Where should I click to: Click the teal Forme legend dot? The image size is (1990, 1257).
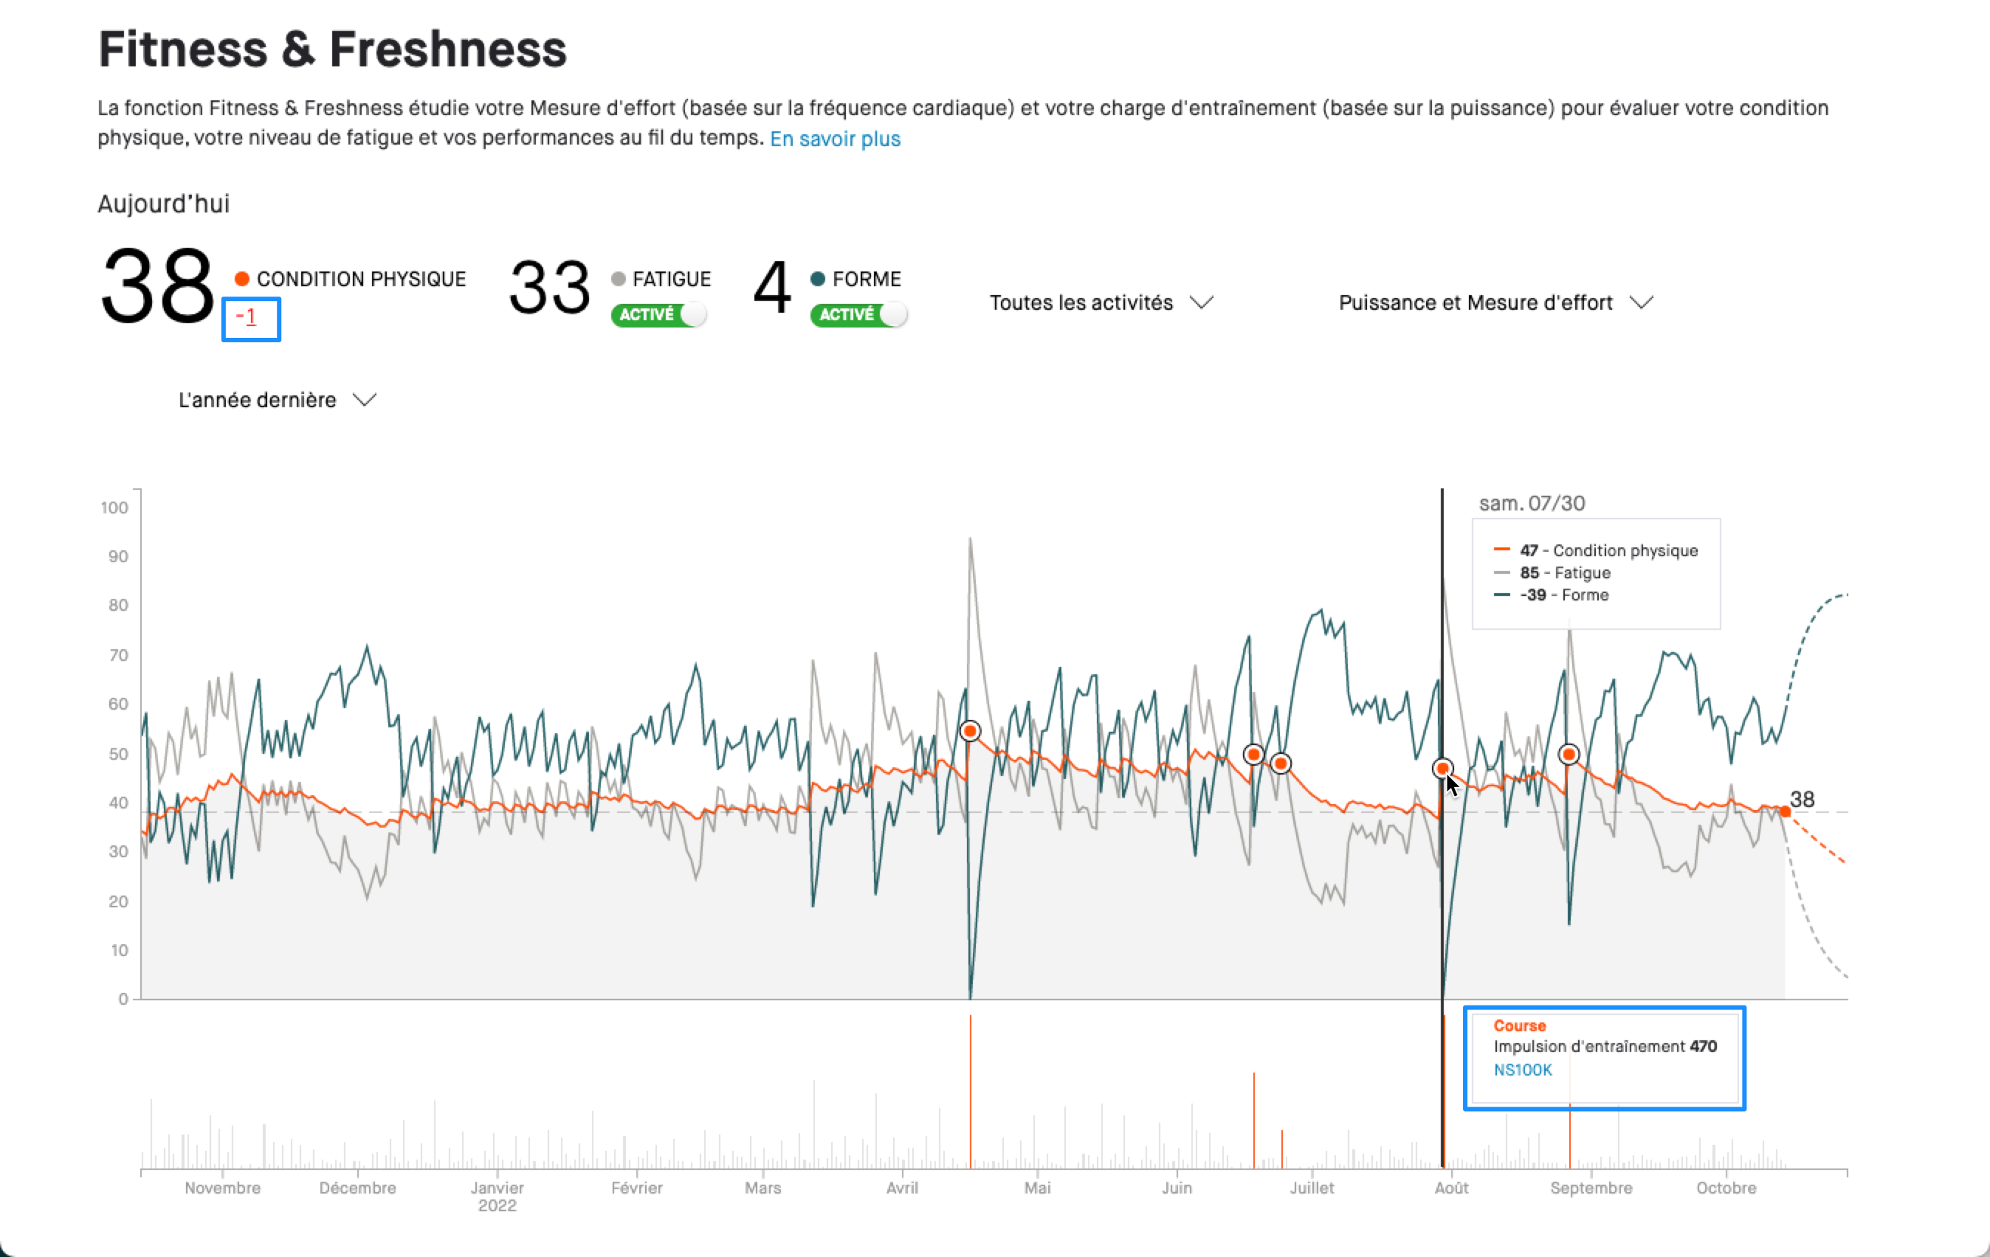click(x=818, y=279)
